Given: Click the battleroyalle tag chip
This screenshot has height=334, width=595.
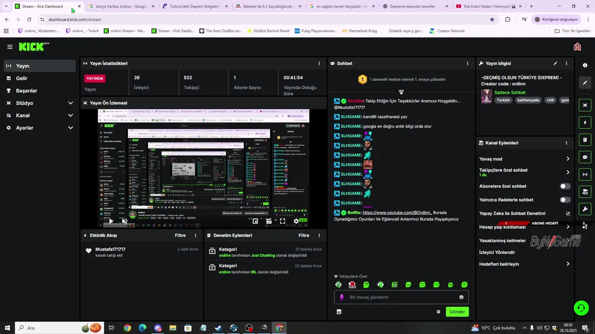Looking at the screenshot, I should point(528,100).
